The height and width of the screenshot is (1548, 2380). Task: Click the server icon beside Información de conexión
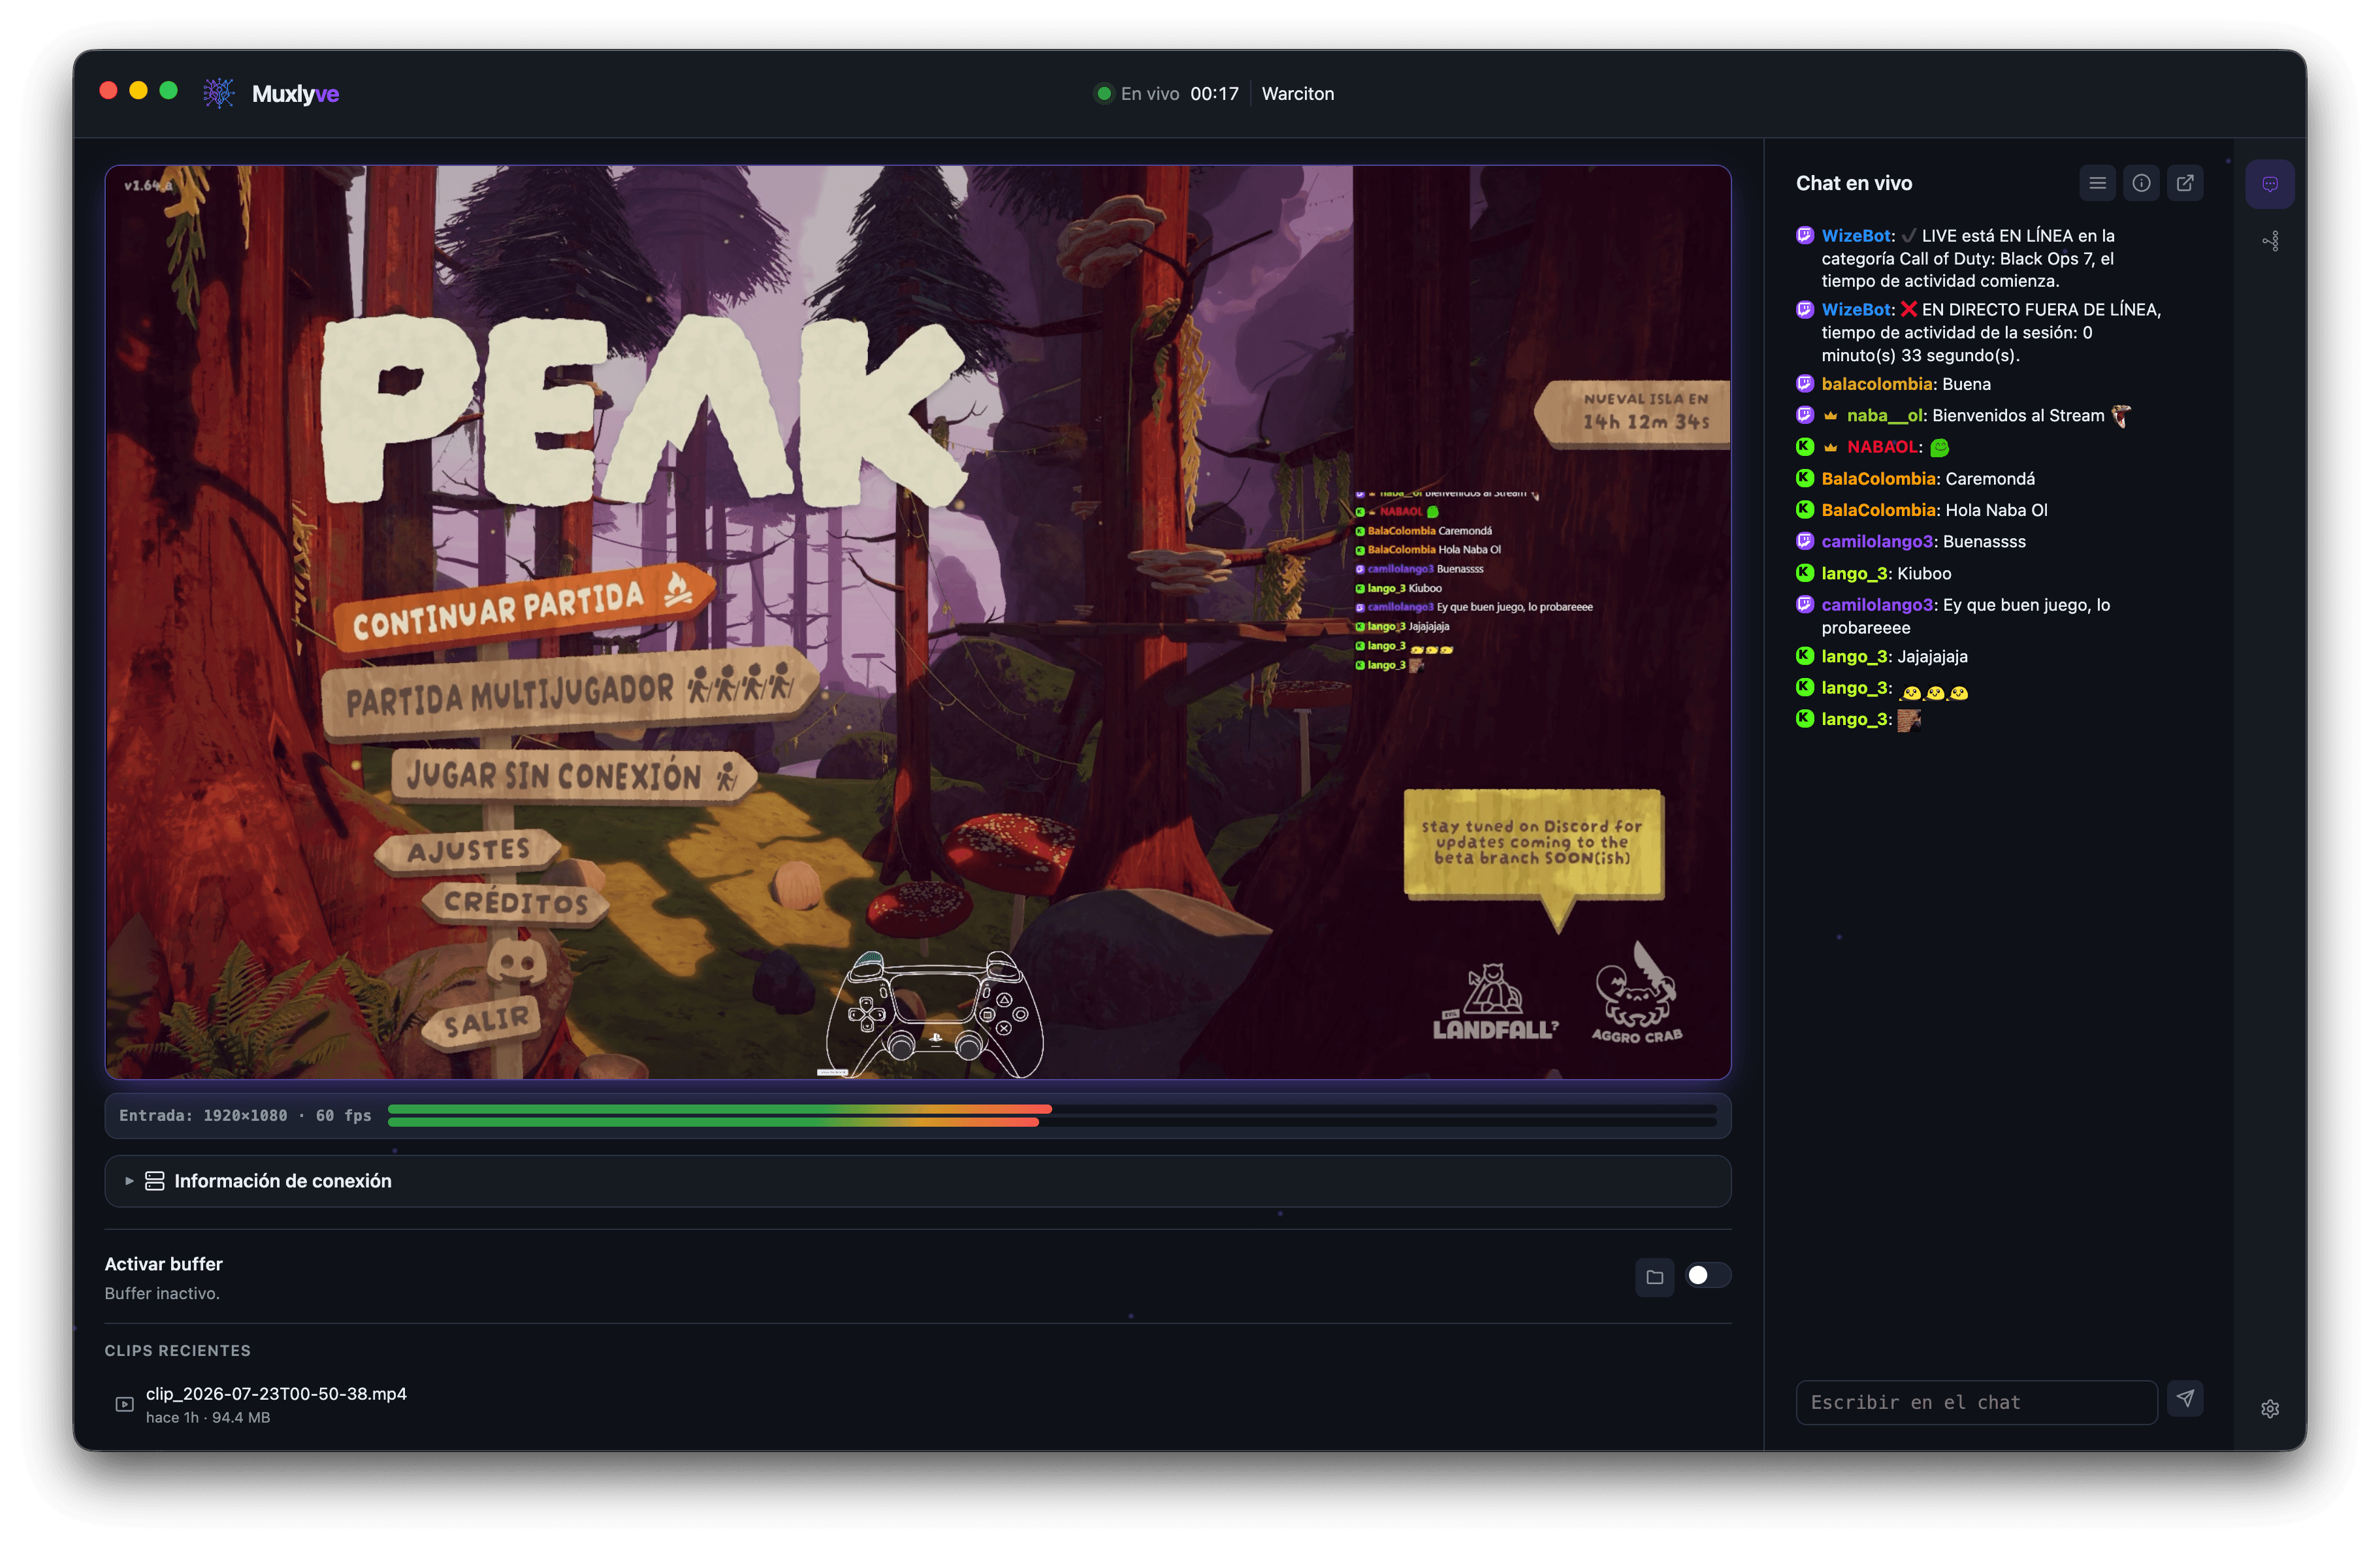pos(155,1181)
